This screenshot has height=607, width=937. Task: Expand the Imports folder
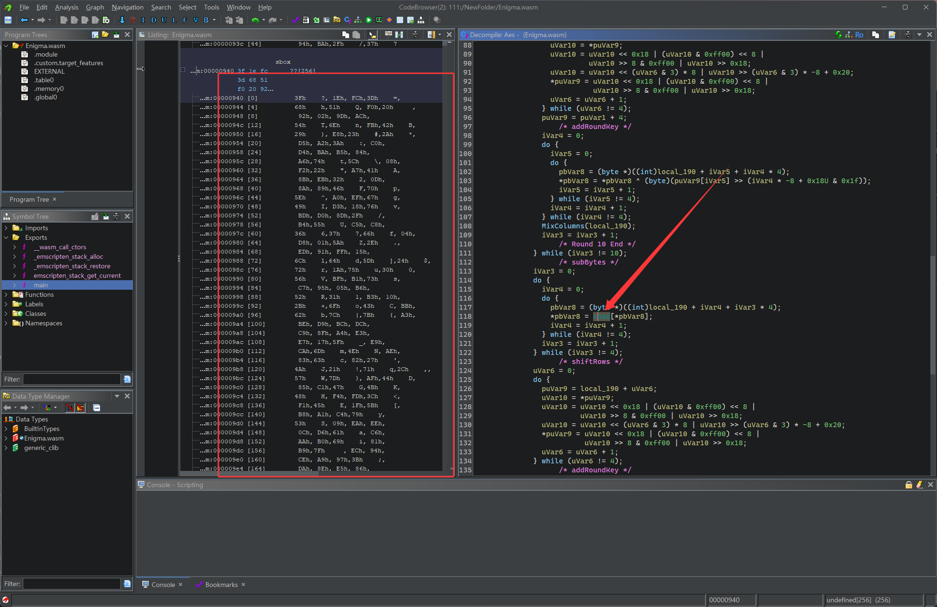click(6, 228)
